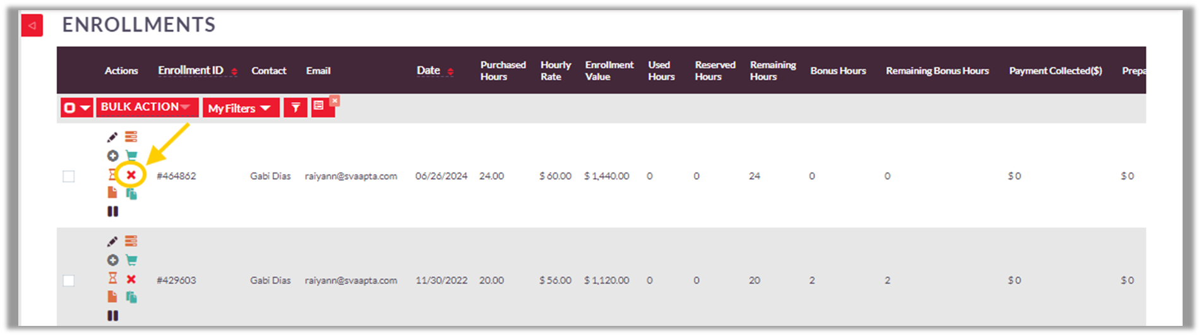Pause enrollment #429603
Viewport: 1201px width, 336px height.
pos(112,316)
